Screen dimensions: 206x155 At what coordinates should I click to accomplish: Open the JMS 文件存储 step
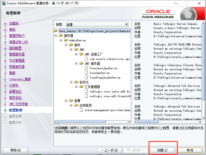(19, 104)
